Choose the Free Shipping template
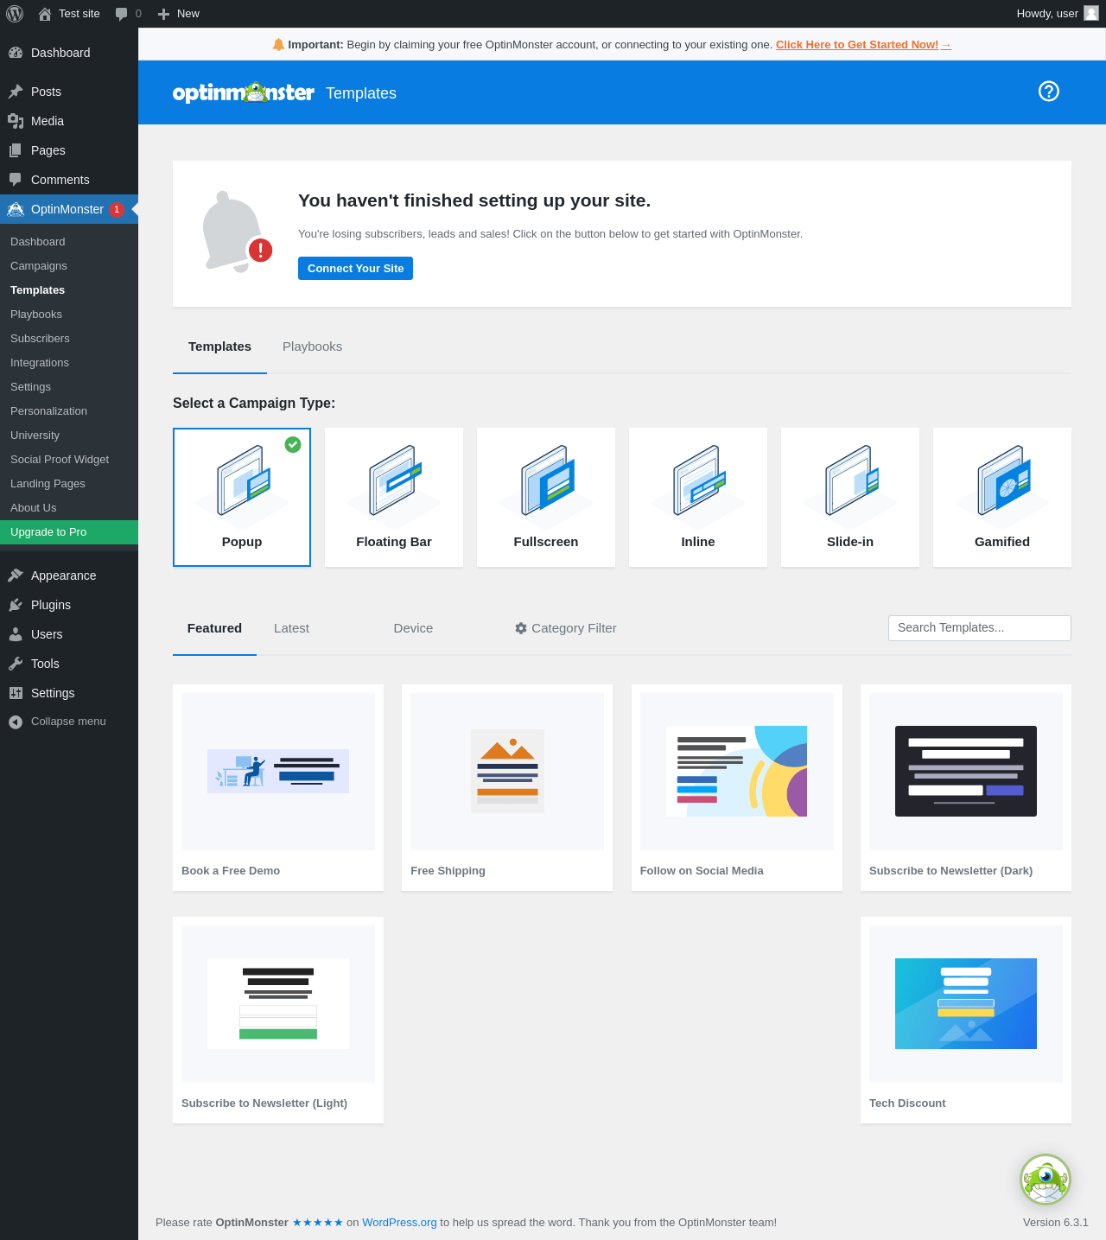 507,787
